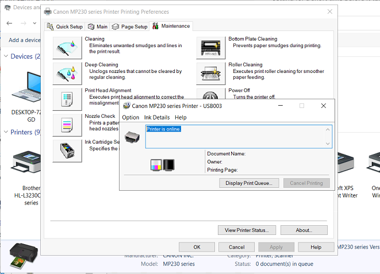Image resolution: width=380 pixels, height=274 pixels.
Task: Click the black ink cartridge indicator
Action: 168,165
